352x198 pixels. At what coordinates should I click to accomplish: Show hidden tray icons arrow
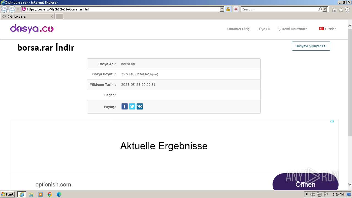click(307, 194)
